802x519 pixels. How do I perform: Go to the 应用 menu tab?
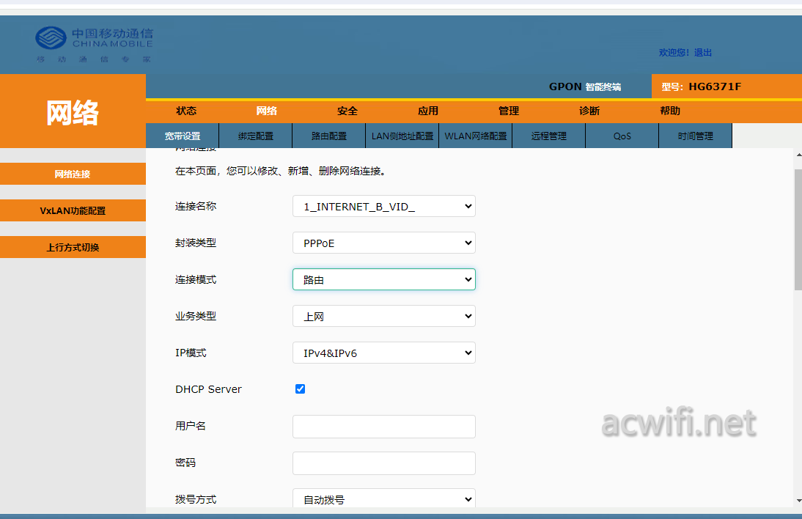click(428, 111)
